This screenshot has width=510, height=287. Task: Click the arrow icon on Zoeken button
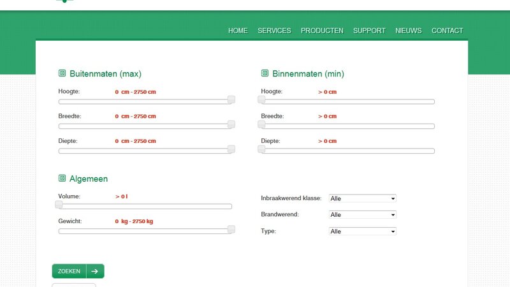click(x=94, y=271)
